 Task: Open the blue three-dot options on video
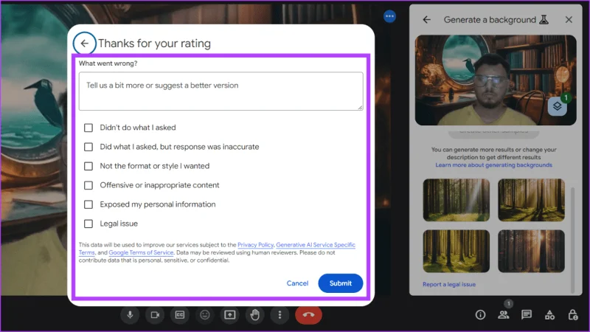click(x=389, y=16)
